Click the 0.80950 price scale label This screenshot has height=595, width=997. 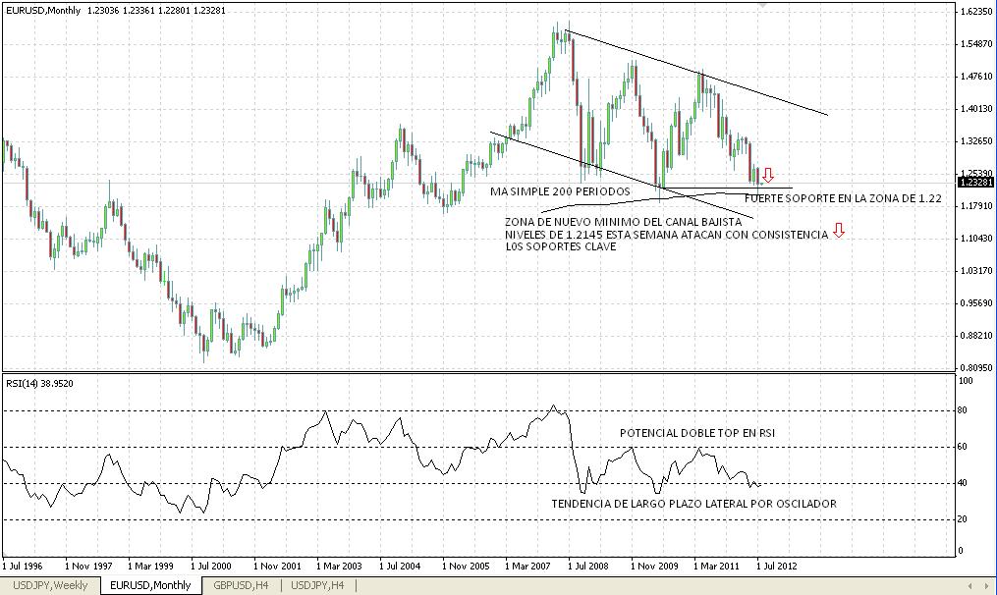click(977, 367)
